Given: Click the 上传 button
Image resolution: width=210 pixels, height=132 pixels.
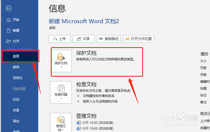Looking at the screenshot, I should click(x=60, y=39).
